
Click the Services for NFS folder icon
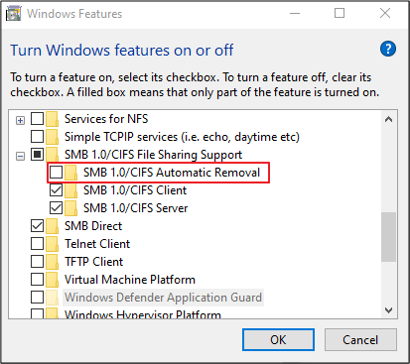coord(52,119)
